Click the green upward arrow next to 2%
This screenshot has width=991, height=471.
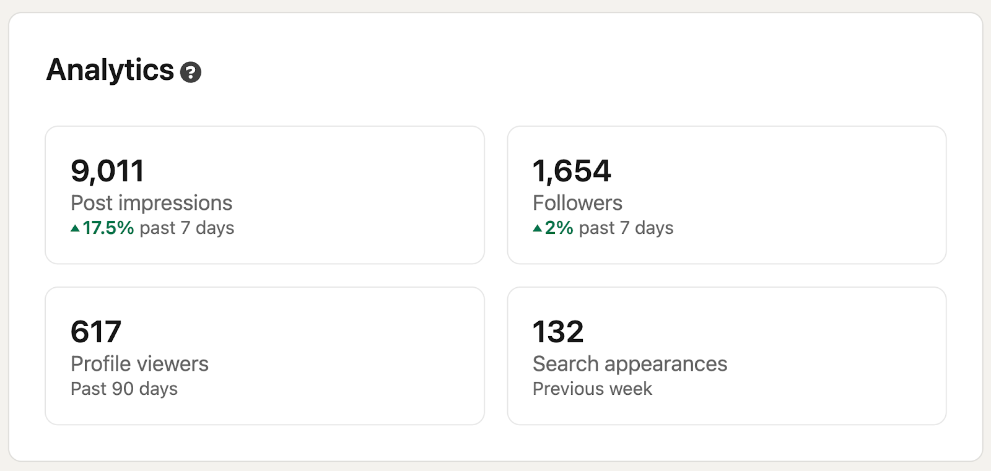[x=538, y=228]
